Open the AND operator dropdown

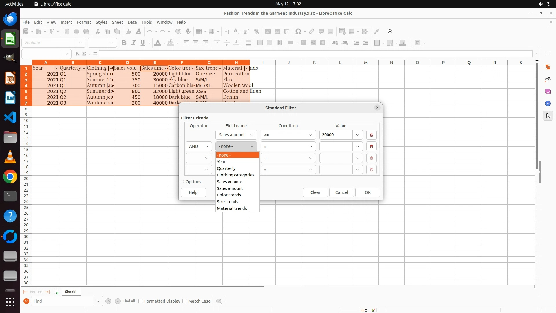199,146
